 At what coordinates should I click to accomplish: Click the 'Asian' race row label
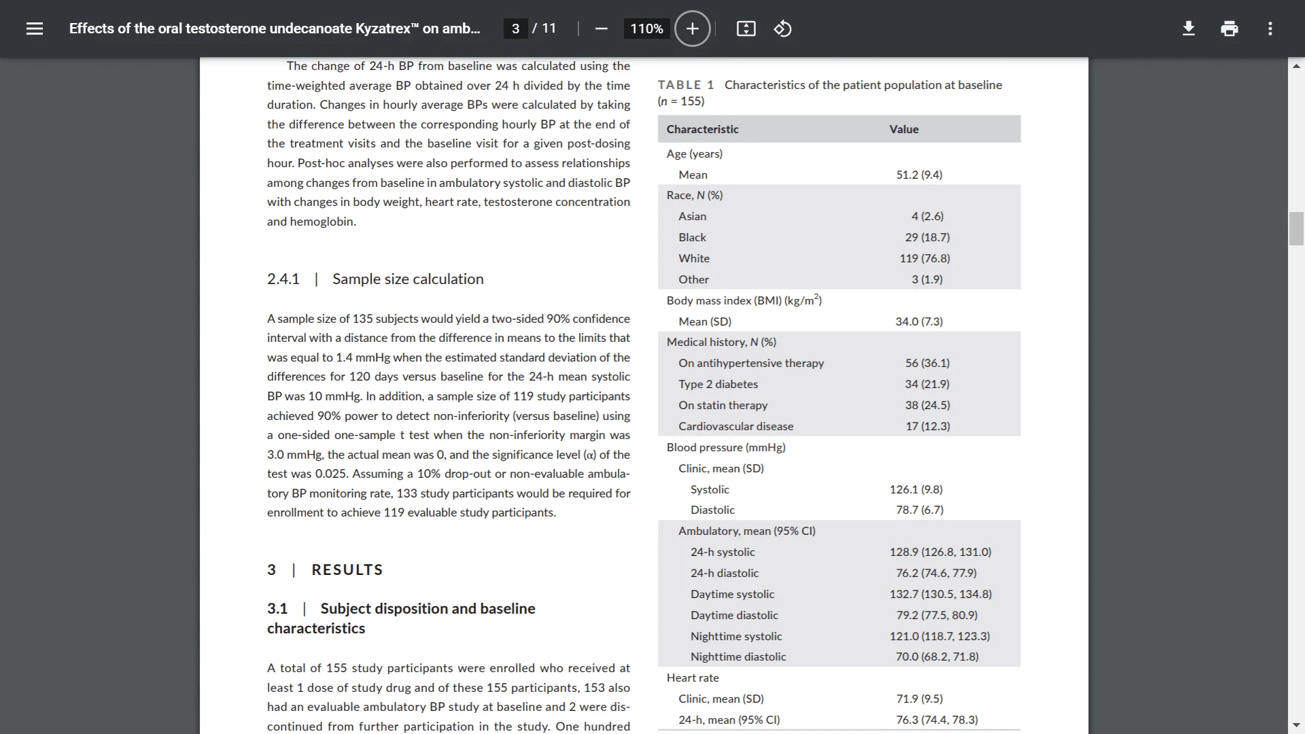coord(692,216)
